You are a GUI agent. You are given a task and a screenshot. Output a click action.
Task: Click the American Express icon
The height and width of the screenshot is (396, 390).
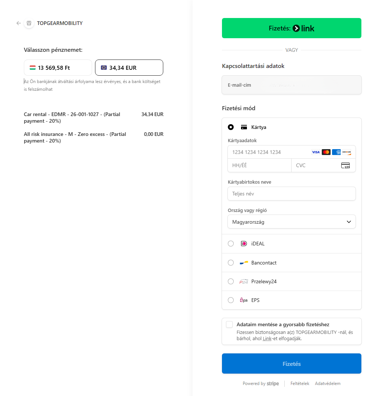coord(336,152)
